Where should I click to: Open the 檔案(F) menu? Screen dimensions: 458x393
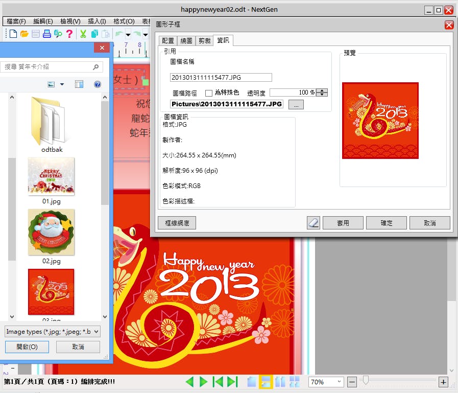tap(16, 21)
